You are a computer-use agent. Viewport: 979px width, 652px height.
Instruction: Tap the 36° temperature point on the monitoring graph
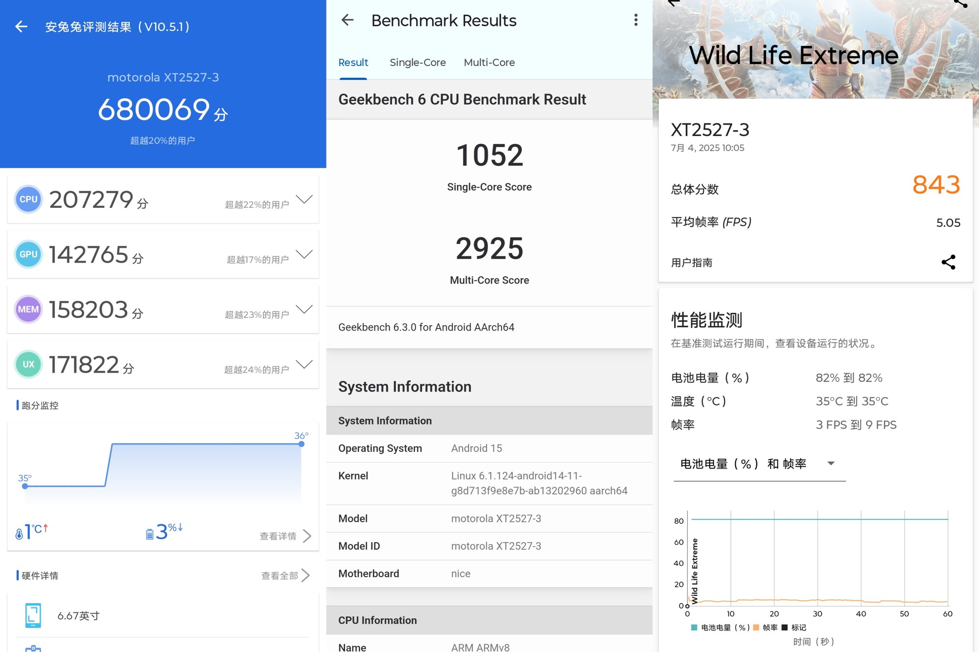[x=302, y=444]
